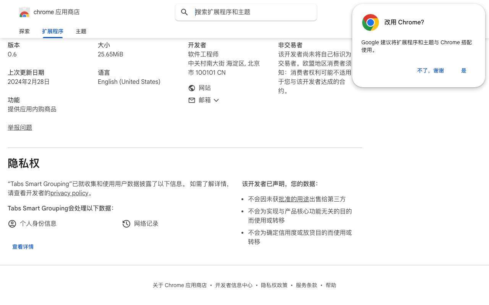Screen dimensions: 489x305
Task: Select the language English (United States)
Action: tap(129, 82)
